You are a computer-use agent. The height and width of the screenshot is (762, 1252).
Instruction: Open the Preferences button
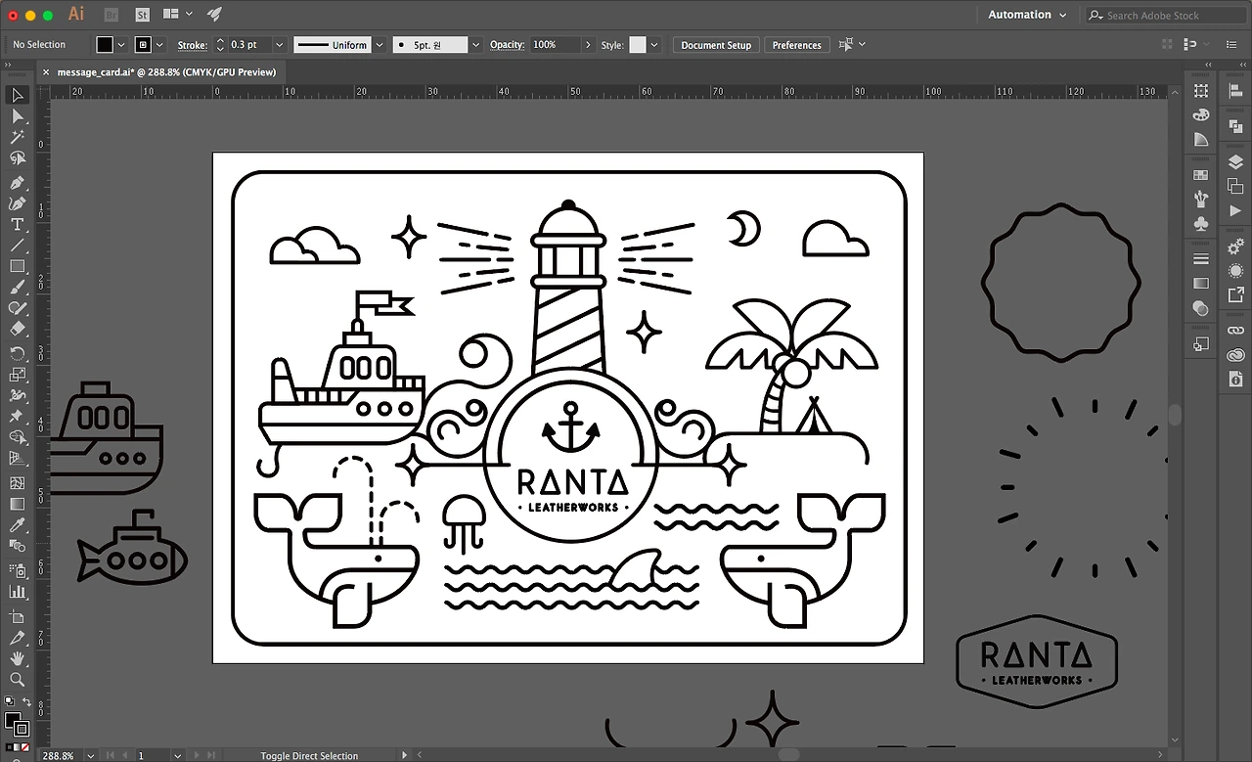[797, 45]
